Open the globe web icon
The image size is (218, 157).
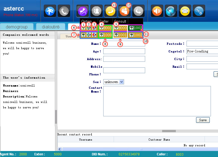171,11
